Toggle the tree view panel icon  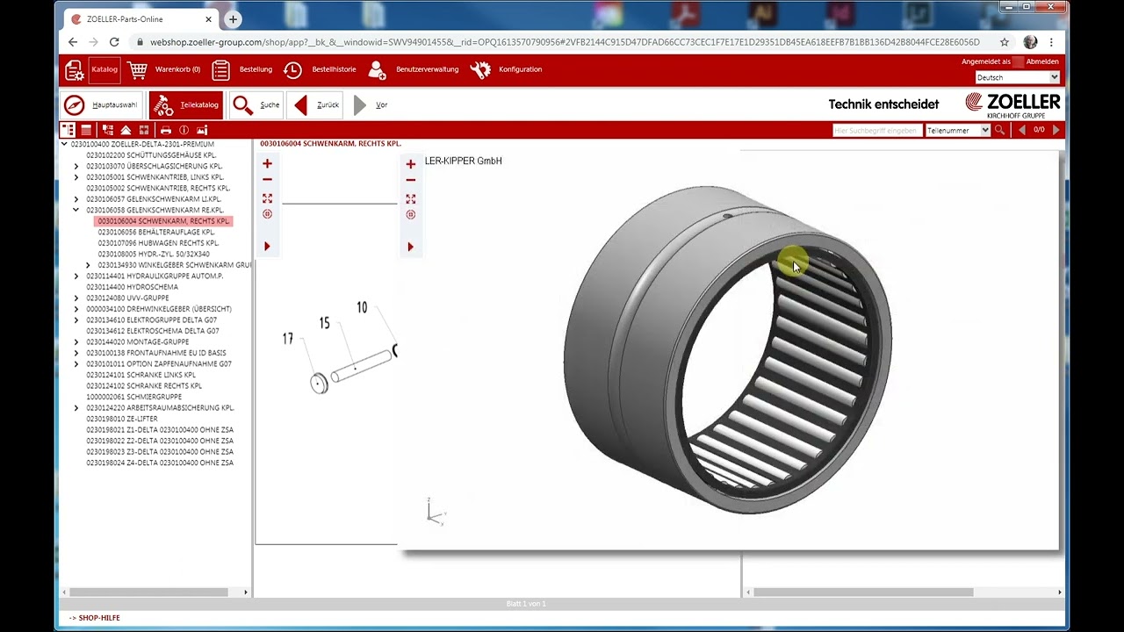(68, 130)
